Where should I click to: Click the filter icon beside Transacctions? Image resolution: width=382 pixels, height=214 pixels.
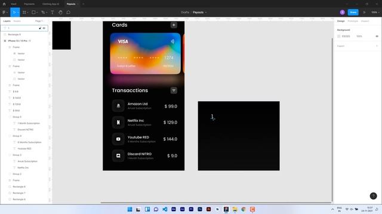(174, 90)
